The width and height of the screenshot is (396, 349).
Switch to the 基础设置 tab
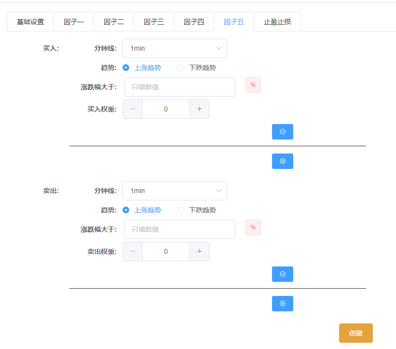click(x=30, y=22)
